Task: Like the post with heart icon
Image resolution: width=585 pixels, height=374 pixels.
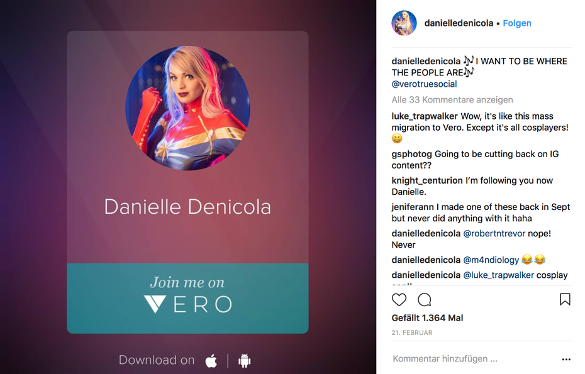Action: [399, 299]
